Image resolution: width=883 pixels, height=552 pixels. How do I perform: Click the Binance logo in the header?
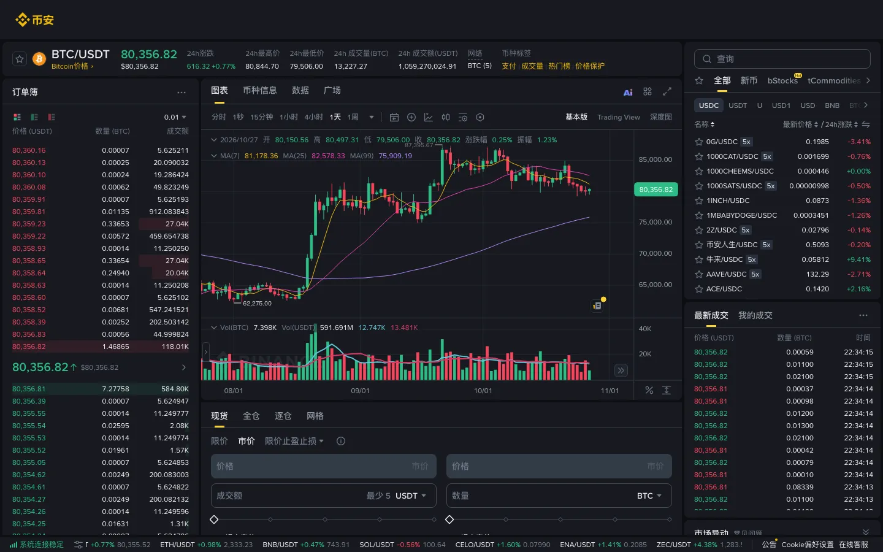point(34,20)
